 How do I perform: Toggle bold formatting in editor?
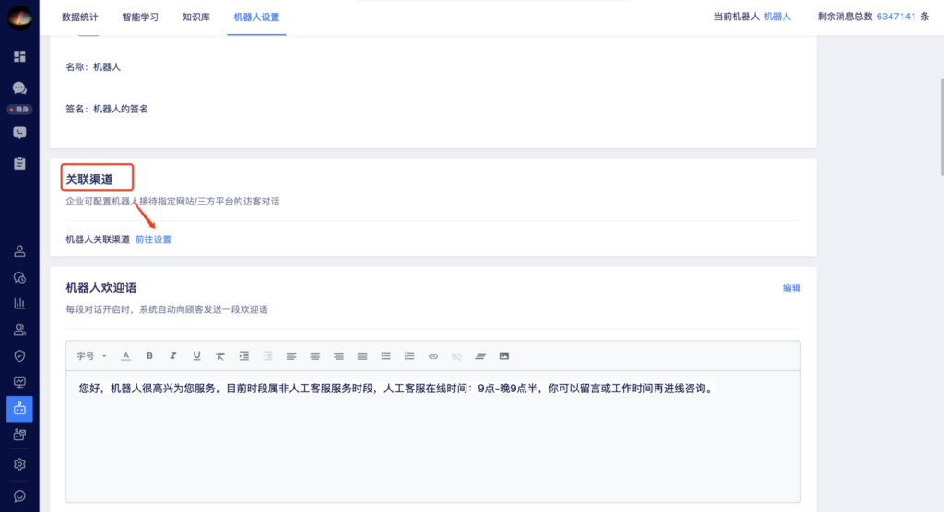tap(149, 356)
